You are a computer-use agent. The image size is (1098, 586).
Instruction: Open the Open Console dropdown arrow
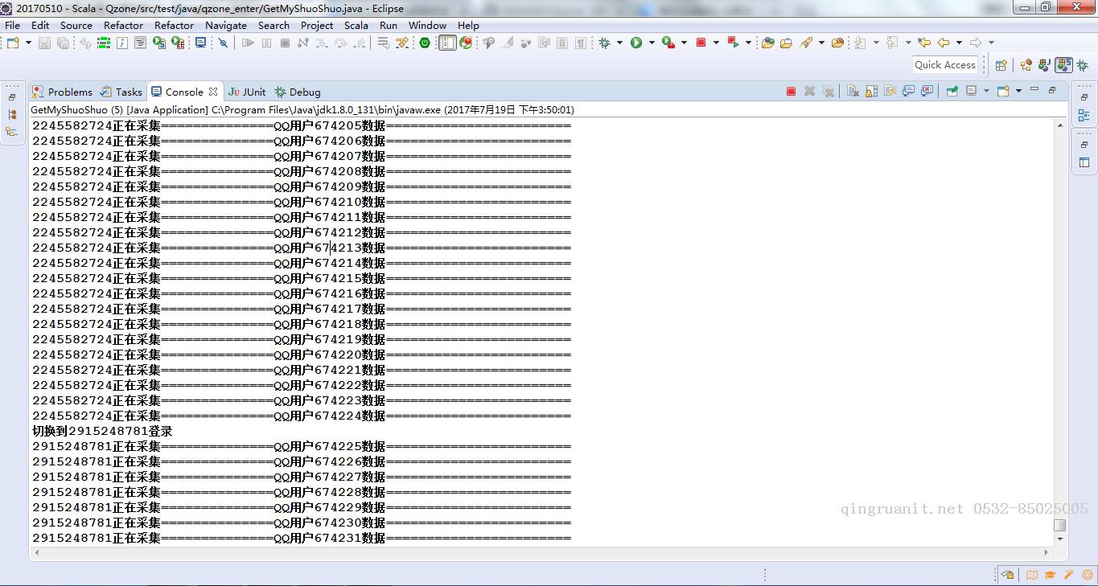pos(1018,91)
